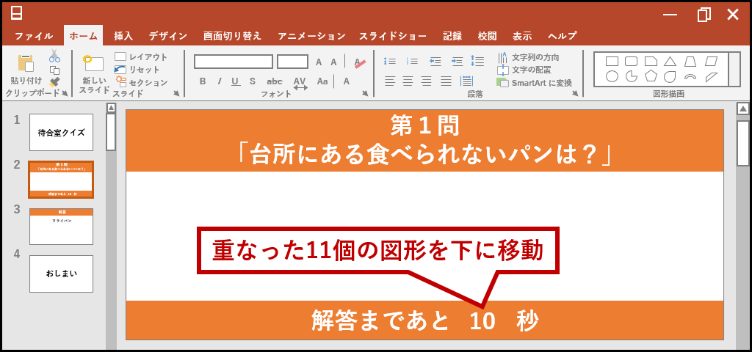Open the font name combo box

[234, 62]
